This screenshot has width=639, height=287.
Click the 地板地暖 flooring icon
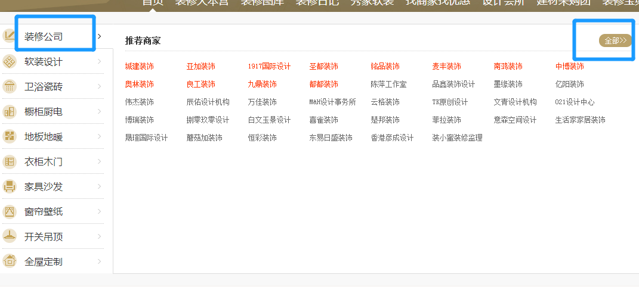pyautogui.click(x=10, y=136)
